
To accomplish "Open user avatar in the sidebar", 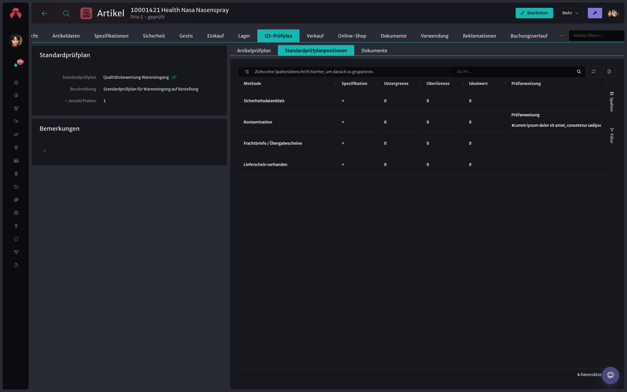I will tap(16, 41).
